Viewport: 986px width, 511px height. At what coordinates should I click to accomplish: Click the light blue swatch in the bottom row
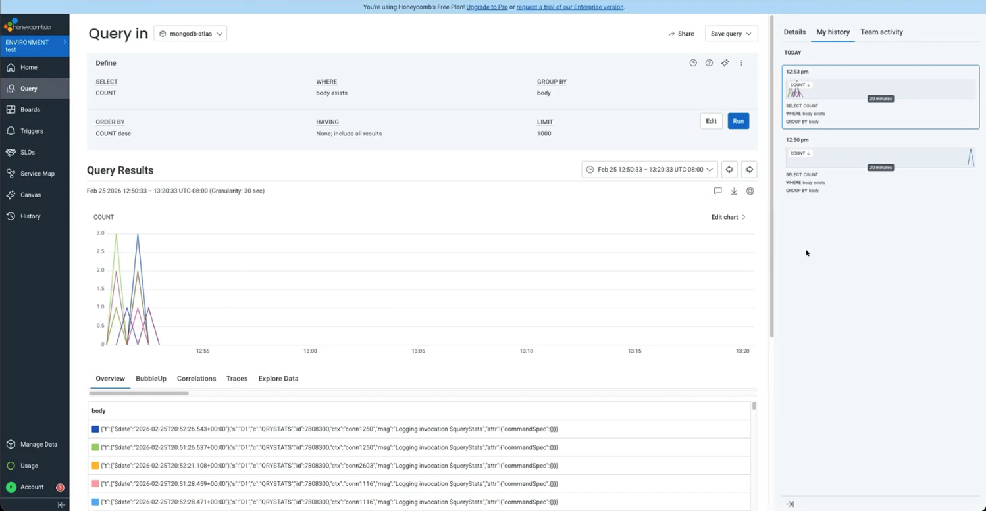click(95, 502)
